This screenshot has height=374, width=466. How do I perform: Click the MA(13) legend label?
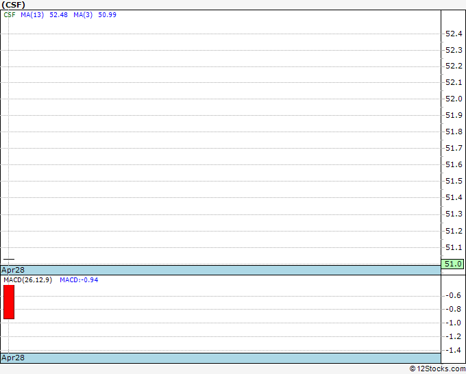click(32, 15)
